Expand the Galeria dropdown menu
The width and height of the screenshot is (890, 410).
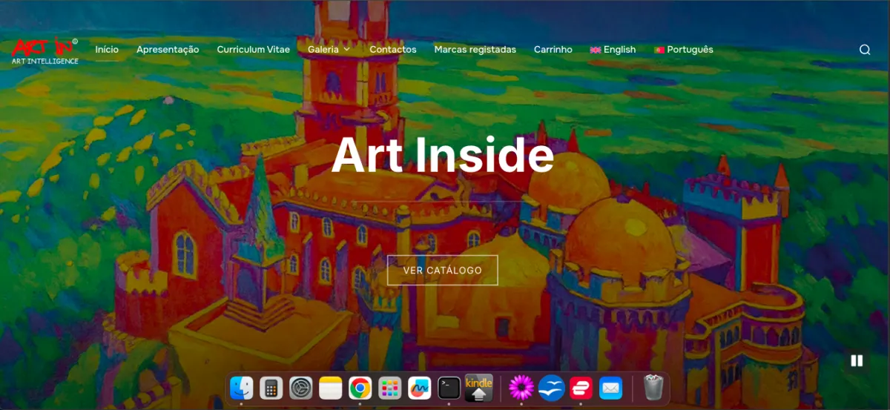tap(329, 50)
